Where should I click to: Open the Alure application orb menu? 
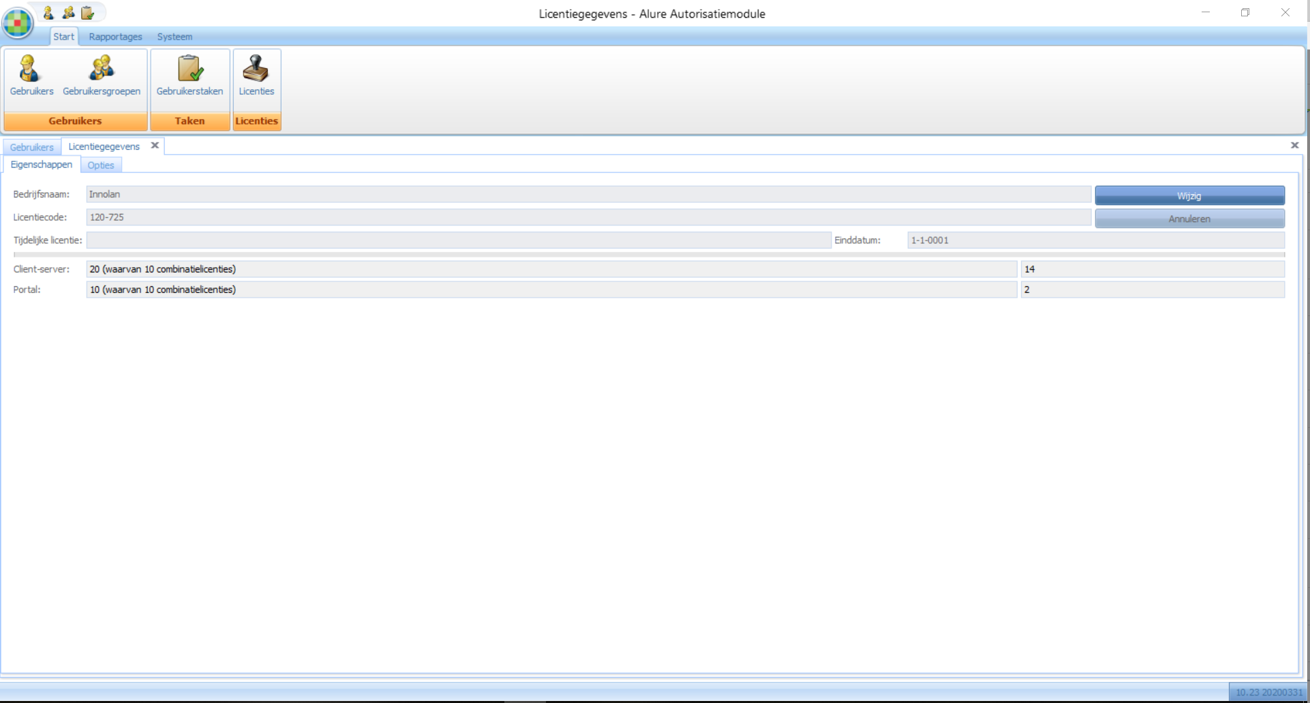coord(18,22)
